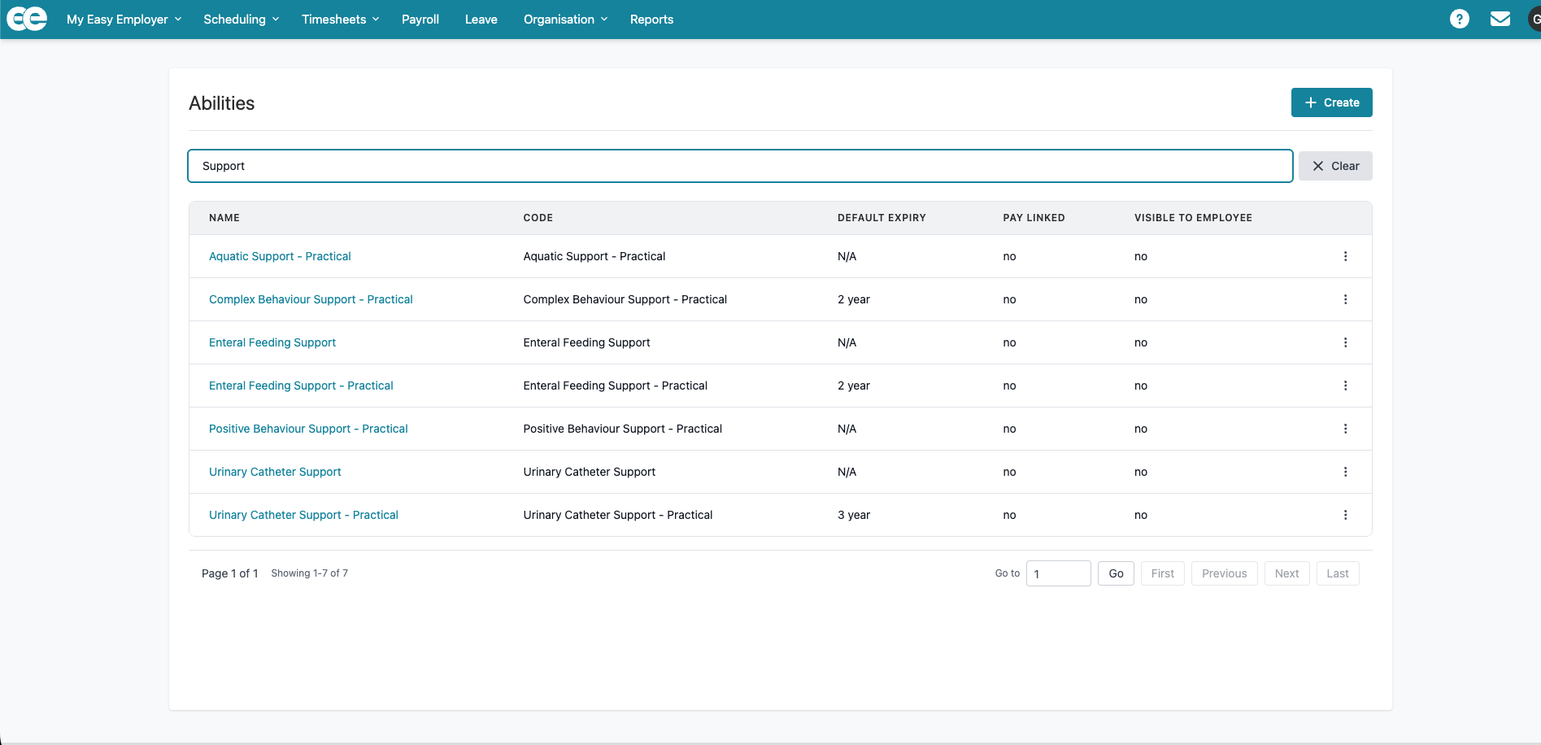Image resolution: width=1541 pixels, height=745 pixels.
Task: Clear the search filter
Action: (x=1335, y=166)
